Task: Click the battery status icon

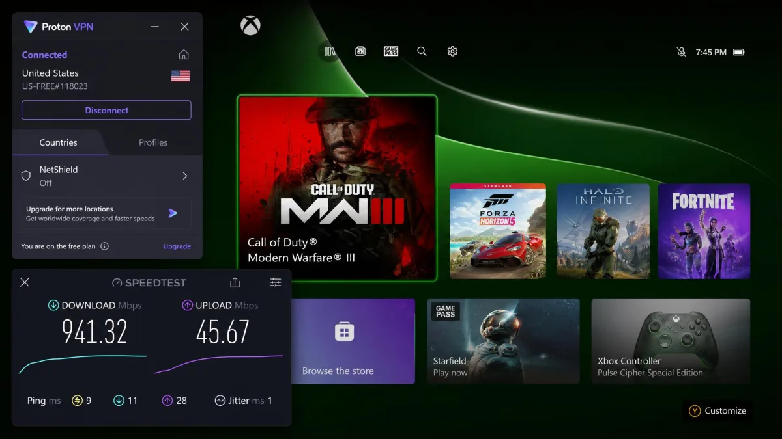Action: (x=739, y=52)
